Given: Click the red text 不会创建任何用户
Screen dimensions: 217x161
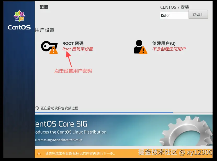Looking at the screenshot, I should [x=169, y=49].
